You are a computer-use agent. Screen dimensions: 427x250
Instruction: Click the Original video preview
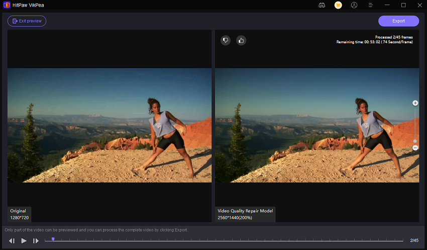pos(110,125)
